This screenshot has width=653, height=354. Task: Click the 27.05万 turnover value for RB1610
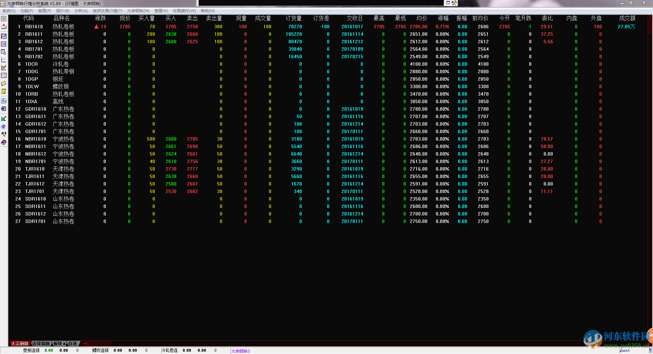click(626, 27)
